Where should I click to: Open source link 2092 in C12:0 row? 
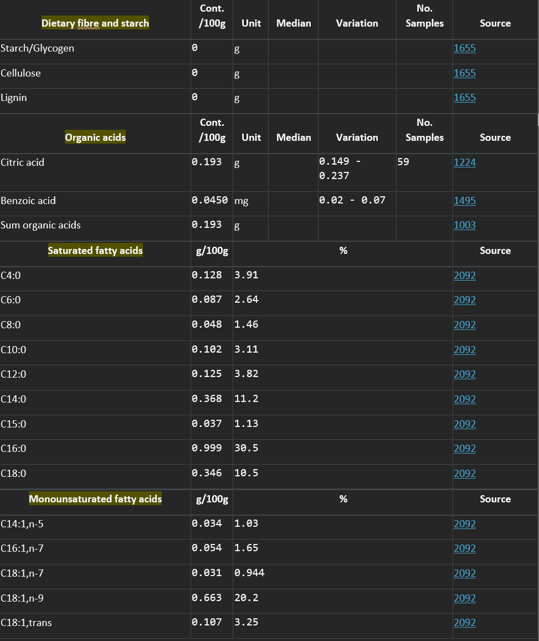point(465,374)
